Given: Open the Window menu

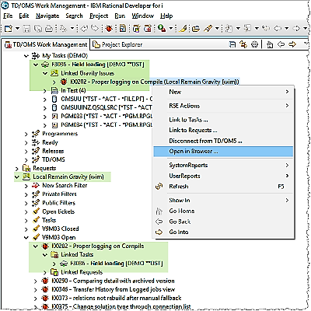Looking at the screenshot, I should (x=143, y=16).
